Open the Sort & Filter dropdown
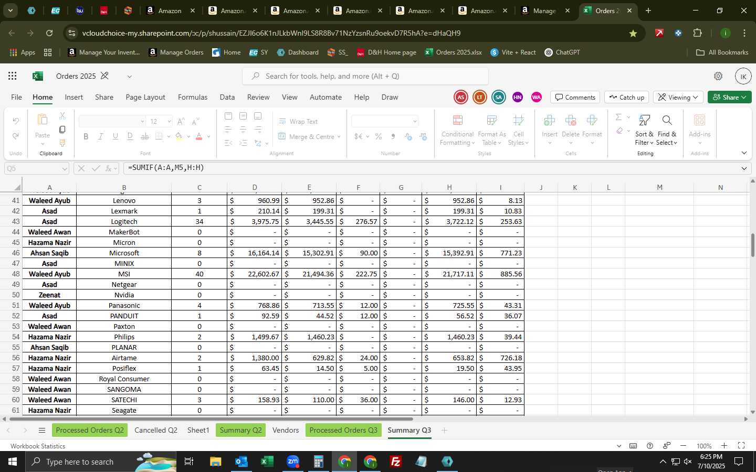756x472 pixels. click(x=644, y=131)
